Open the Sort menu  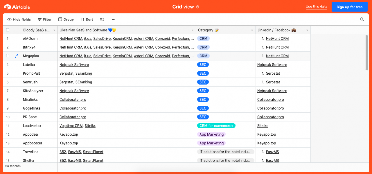[x=87, y=19]
